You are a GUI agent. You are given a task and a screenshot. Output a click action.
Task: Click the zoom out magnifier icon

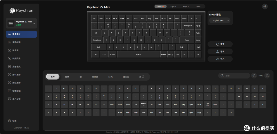pyautogui.click(x=267, y=75)
